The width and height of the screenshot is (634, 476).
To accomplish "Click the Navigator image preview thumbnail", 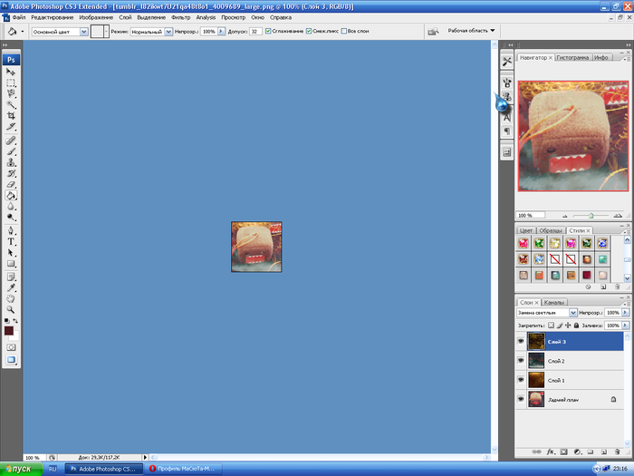I will 573,136.
